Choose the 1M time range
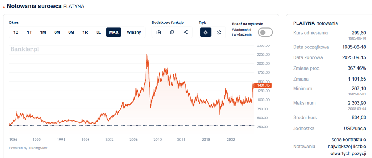The height and width of the screenshot is (158, 372). tap(43, 32)
